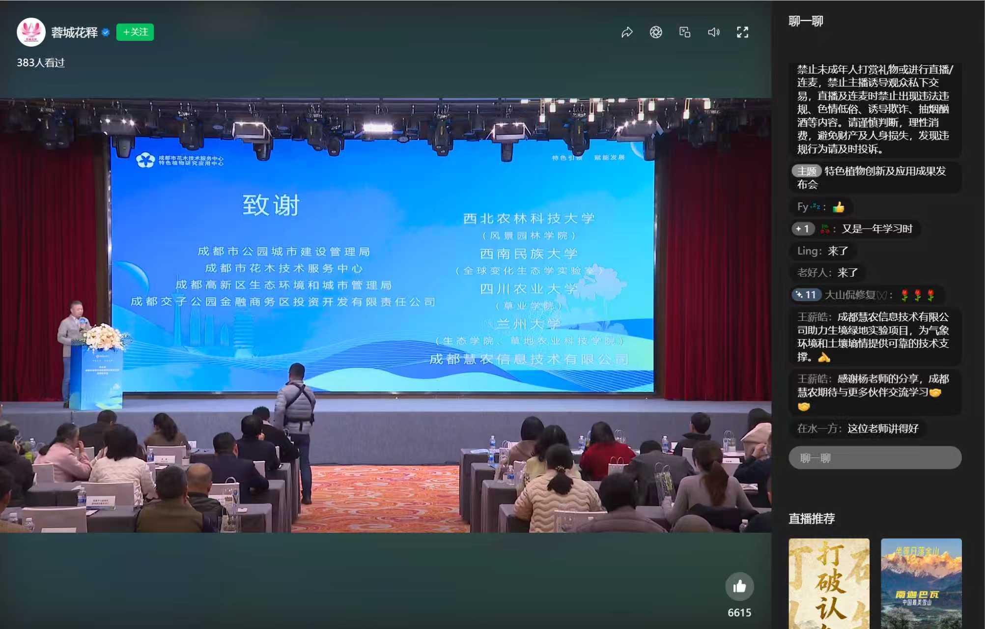This screenshot has width=985, height=629.
Task: Click the blue verified badge icon
Action: click(x=106, y=32)
